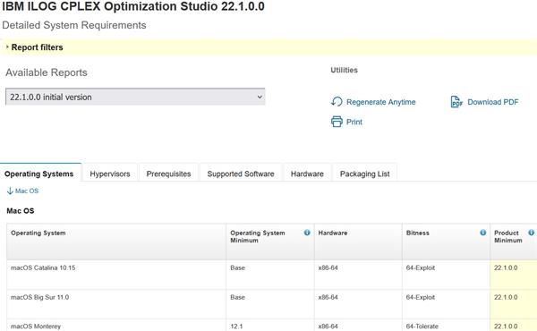Jump to the Mac OS anchor link
Screen dimensions: 537x331
(27, 191)
